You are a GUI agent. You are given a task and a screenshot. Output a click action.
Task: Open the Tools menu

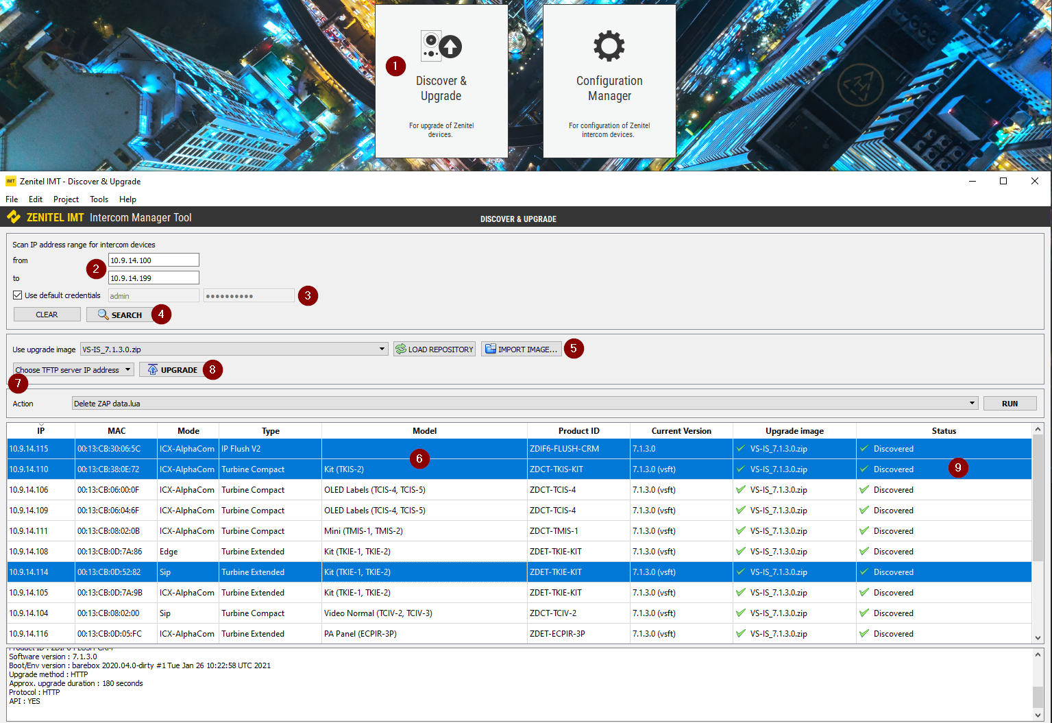point(99,199)
